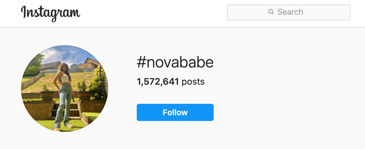Click the hash symbol in the title
Viewport: 365px width, 149px height.
141,63
